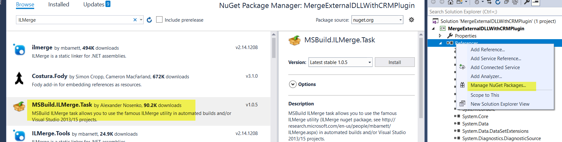The width and height of the screenshot is (562, 142).
Task: Click the ILMerge search input field
Action: coord(74,20)
